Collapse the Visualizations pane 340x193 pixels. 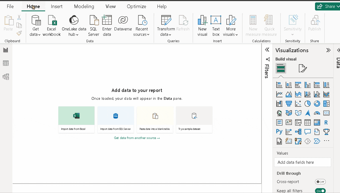(x=328, y=50)
